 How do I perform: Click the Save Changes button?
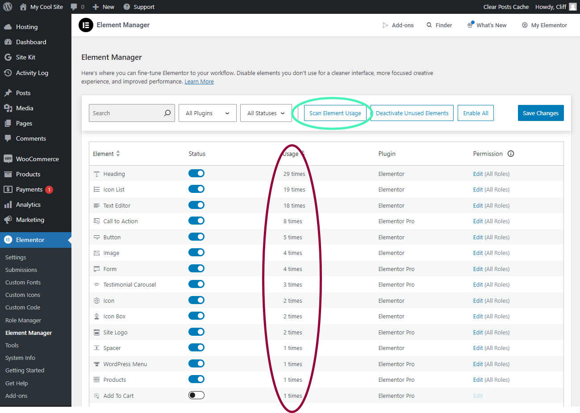point(541,113)
